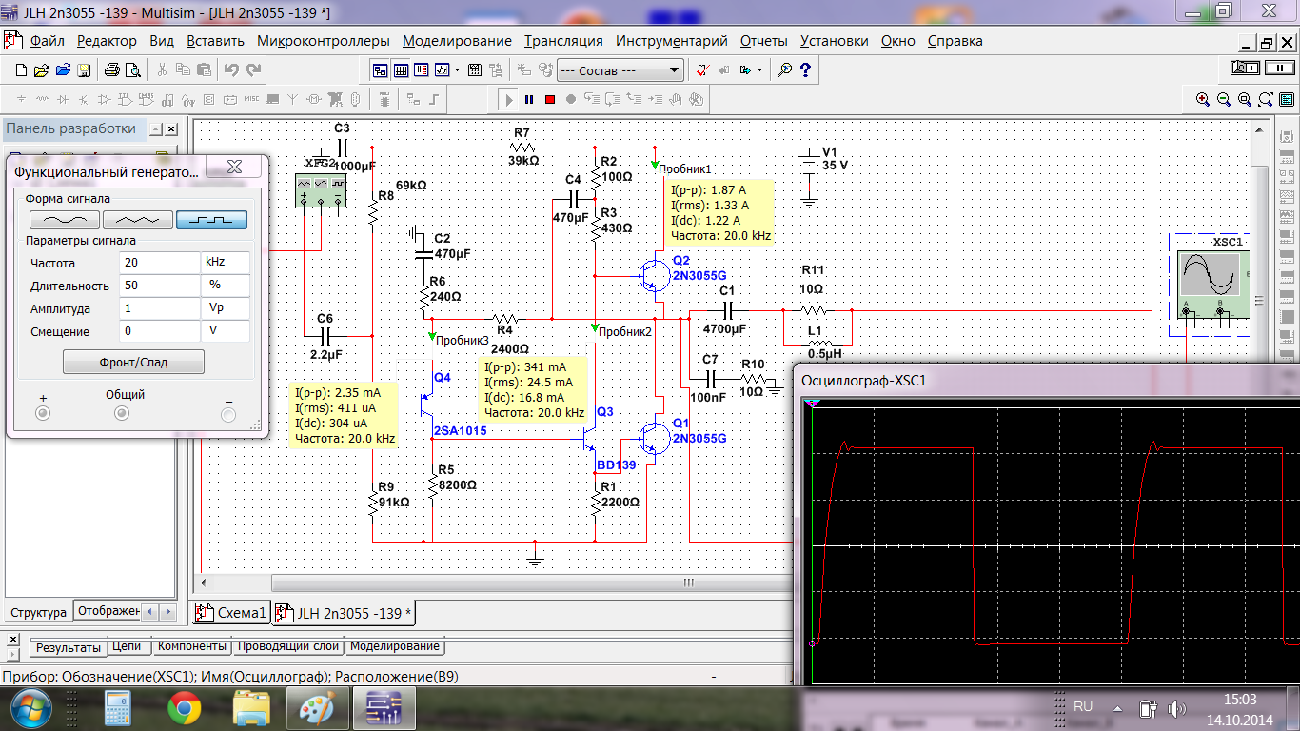Open the Моделирование menu
This screenshot has height=731, width=1300.
coord(457,41)
